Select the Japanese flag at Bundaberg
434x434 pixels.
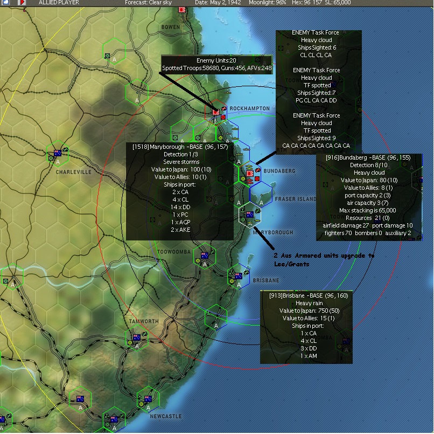point(250,174)
